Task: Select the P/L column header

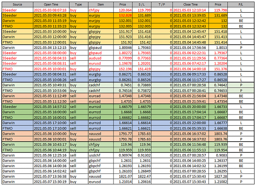Action: pyautogui.click(x=241, y=5)
